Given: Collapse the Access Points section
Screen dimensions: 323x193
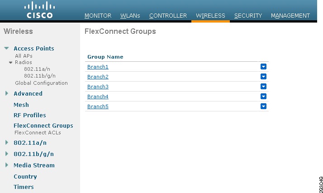Looking at the screenshot, I should 6,48.
